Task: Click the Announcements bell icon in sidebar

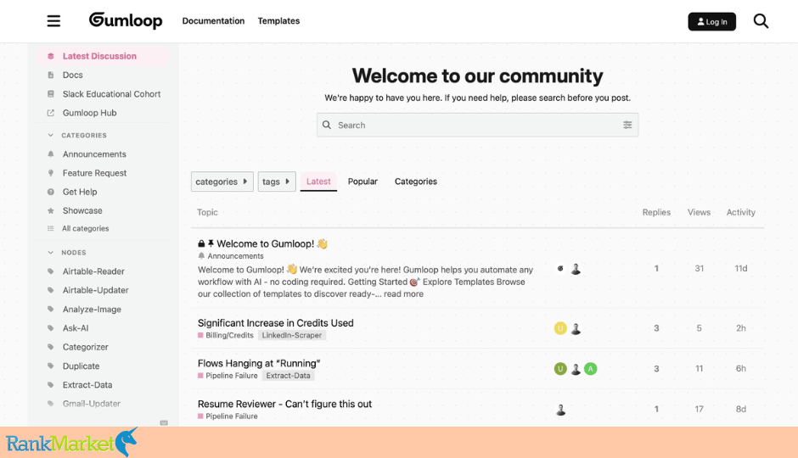Action: [x=50, y=154]
